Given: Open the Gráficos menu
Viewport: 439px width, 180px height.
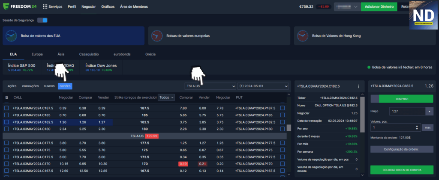Looking at the screenshot, I should click(x=108, y=7).
